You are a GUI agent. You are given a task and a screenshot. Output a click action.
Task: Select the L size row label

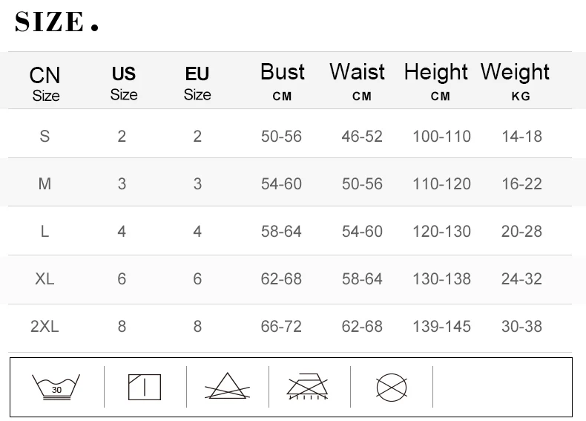[x=45, y=231]
